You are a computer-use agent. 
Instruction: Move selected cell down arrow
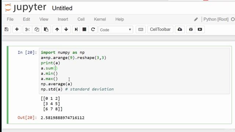66,29
